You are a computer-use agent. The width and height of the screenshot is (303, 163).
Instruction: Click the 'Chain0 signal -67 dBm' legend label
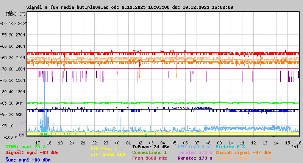[244, 152]
